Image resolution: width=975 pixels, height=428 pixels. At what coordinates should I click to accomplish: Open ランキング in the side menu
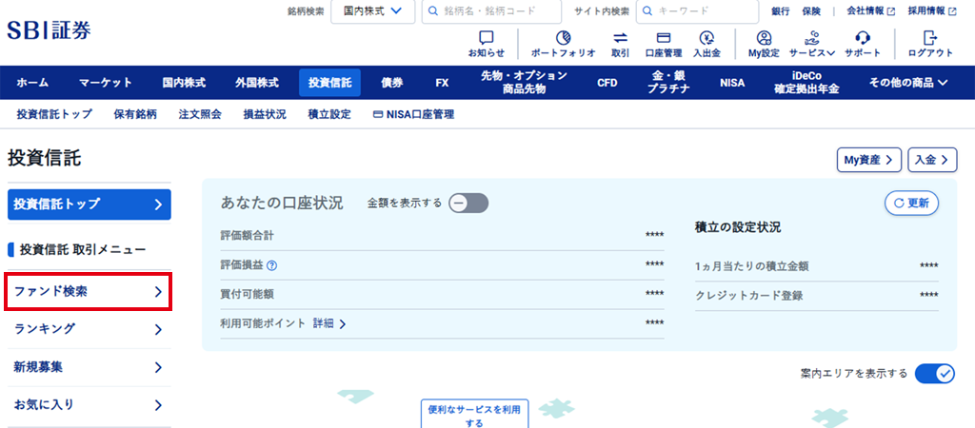pos(88,329)
